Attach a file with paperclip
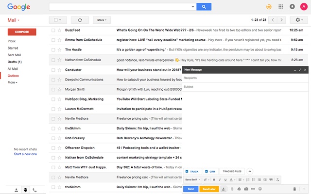The image size is (311, 194). pos(232,189)
